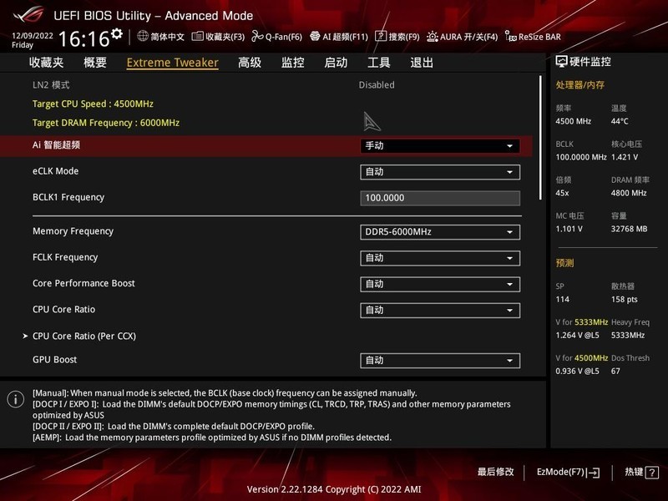Select the Core Performance Boost label

83,283
